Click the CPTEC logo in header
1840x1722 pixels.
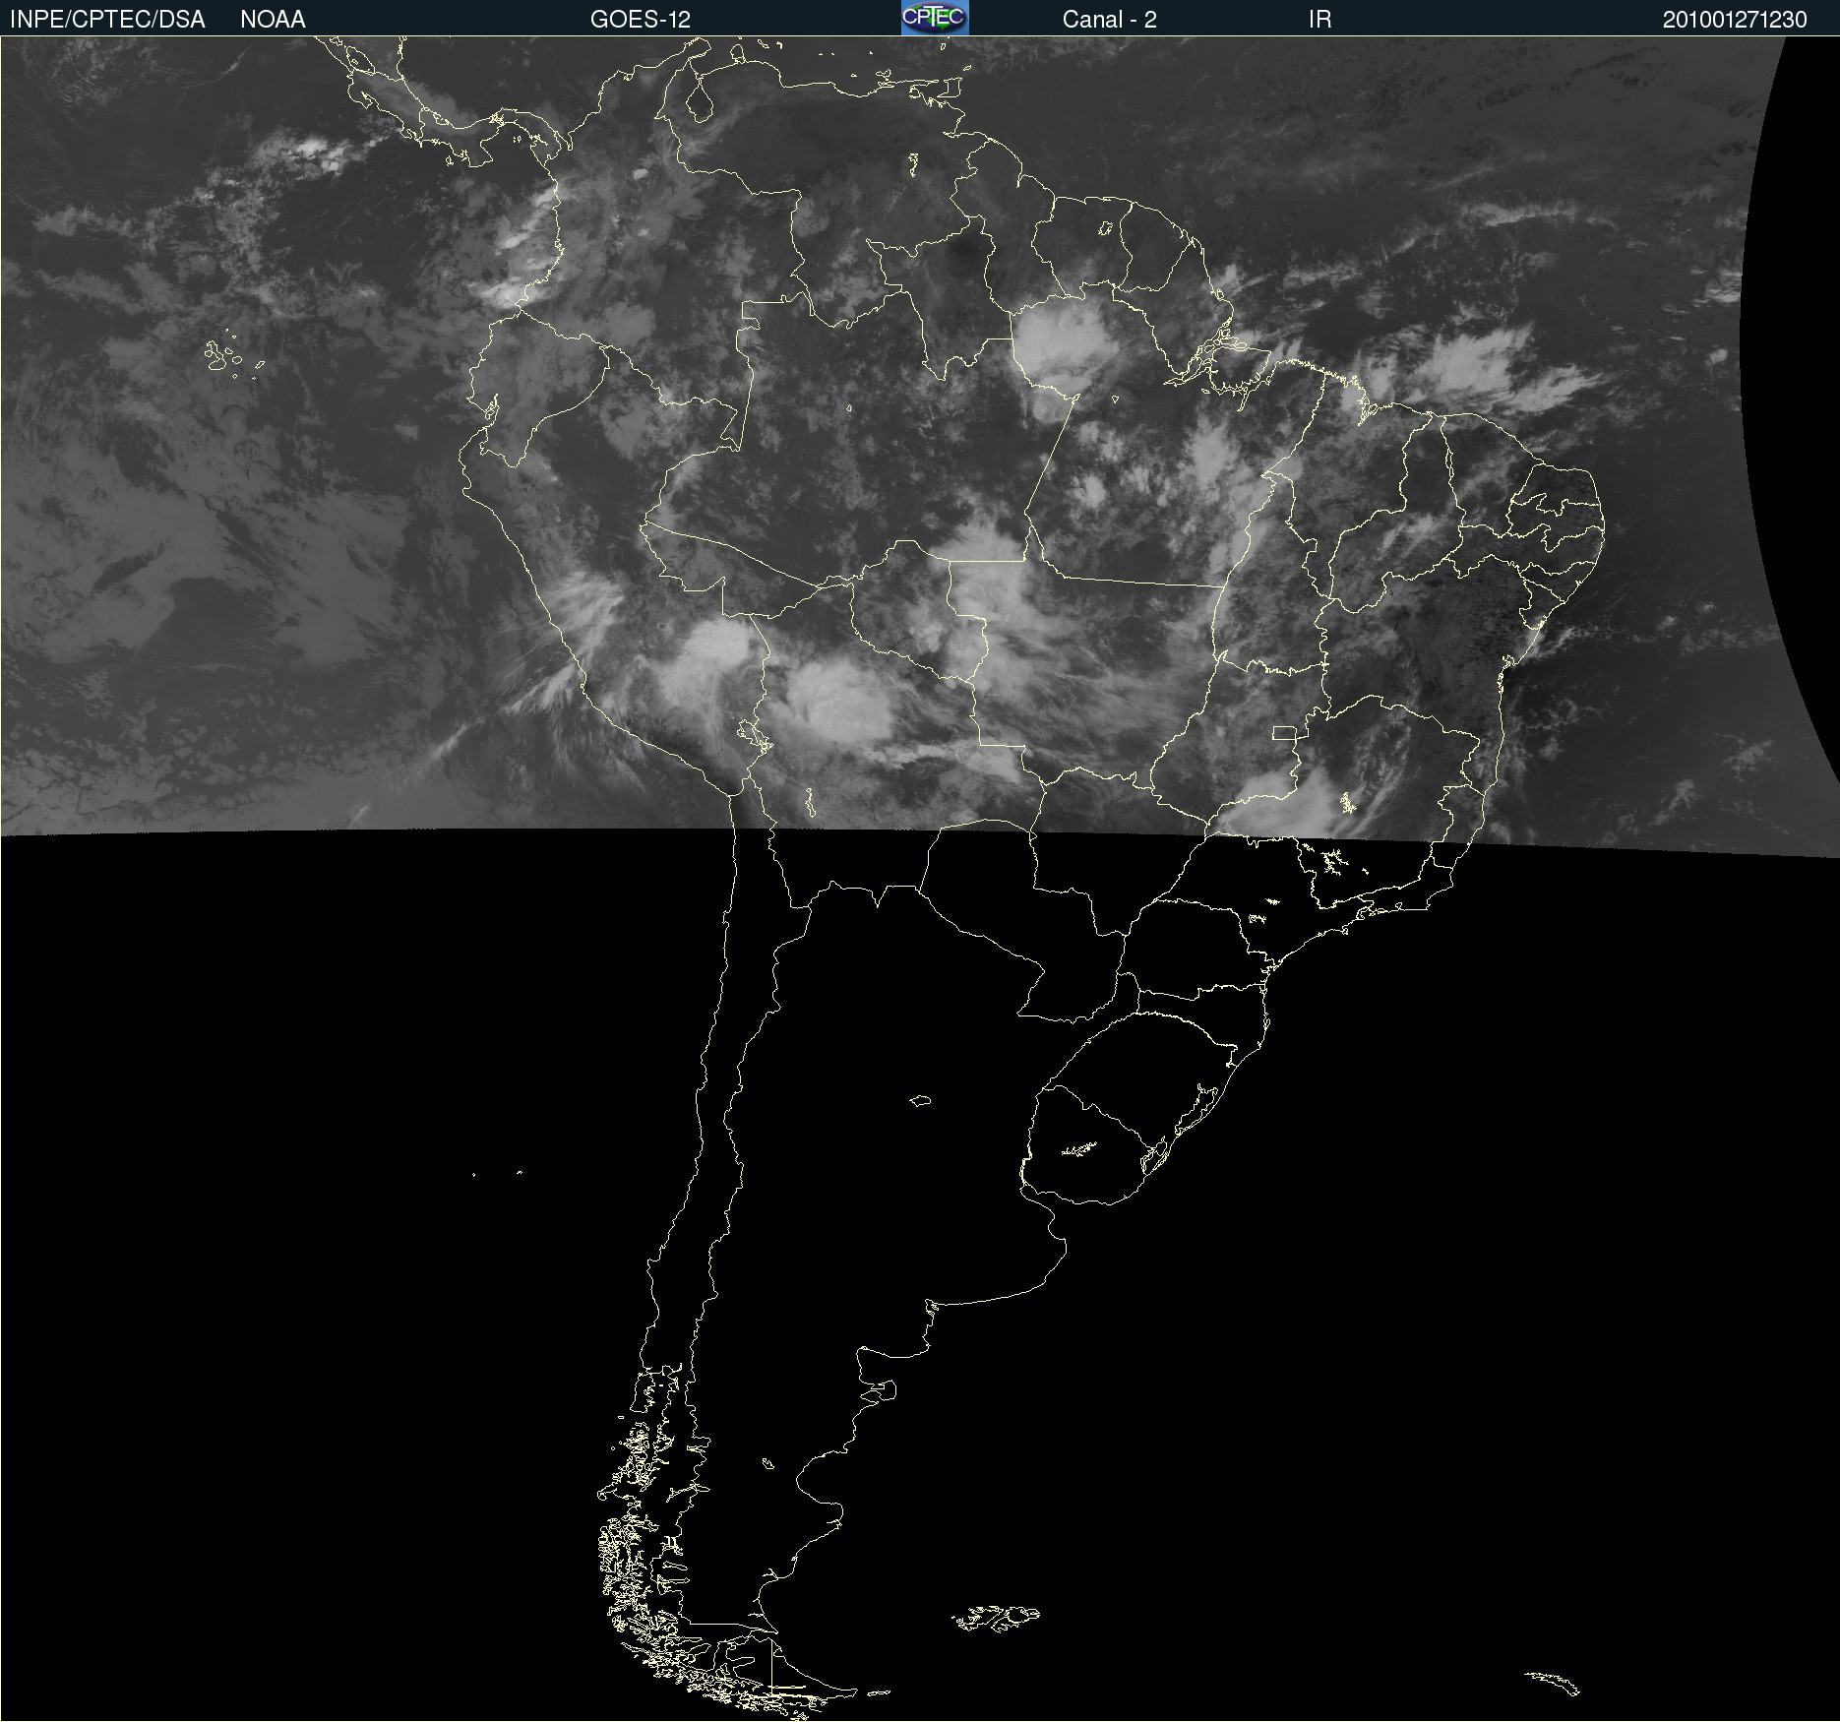[935, 18]
